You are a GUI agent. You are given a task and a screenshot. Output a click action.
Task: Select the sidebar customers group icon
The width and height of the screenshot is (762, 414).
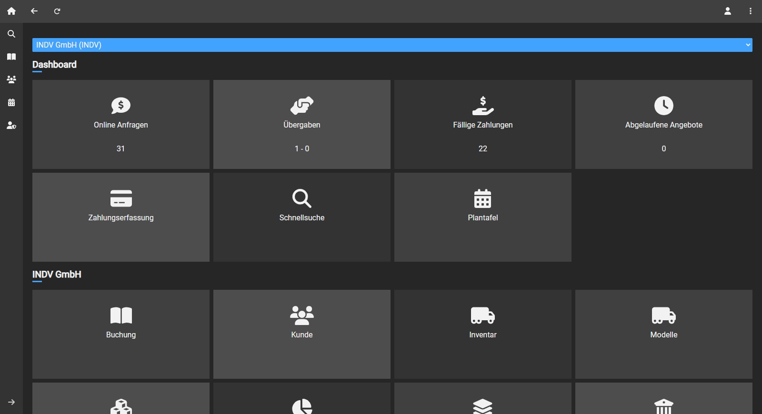tap(11, 79)
